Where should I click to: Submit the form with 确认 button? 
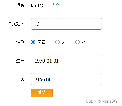click(x=42, y=93)
